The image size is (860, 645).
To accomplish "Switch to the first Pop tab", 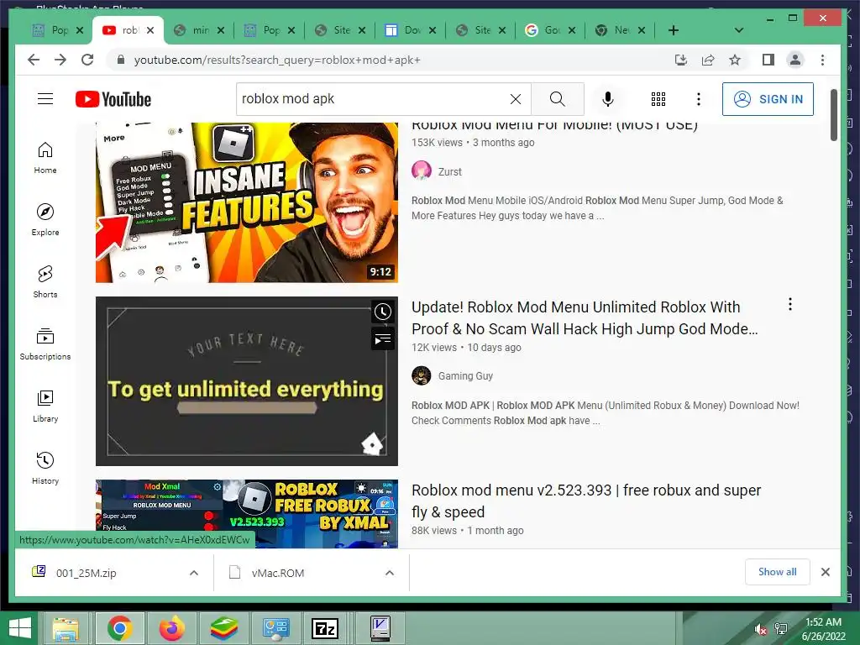I will pos(50,30).
